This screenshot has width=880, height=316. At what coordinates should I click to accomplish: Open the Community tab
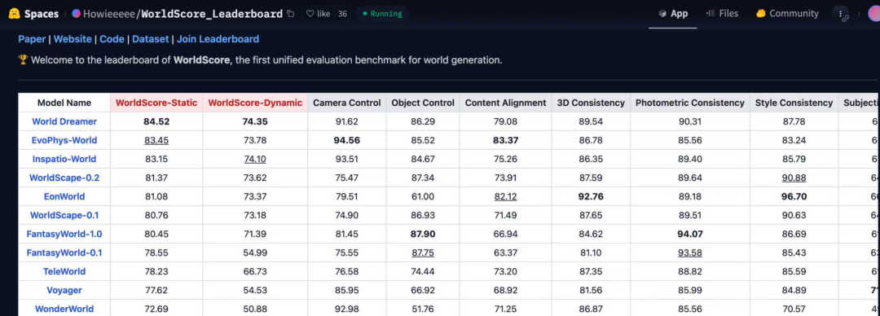tap(787, 14)
